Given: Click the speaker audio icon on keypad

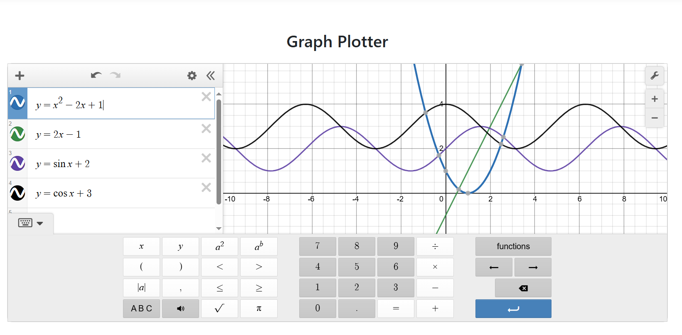Looking at the screenshot, I should click(180, 308).
